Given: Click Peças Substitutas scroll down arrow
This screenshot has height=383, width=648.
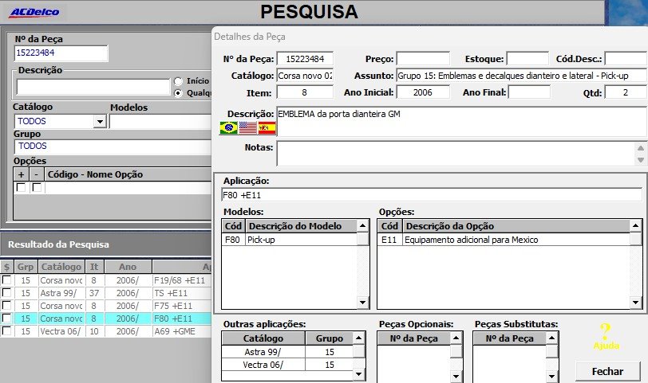Looking at the screenshot, I should pos(551,376).
